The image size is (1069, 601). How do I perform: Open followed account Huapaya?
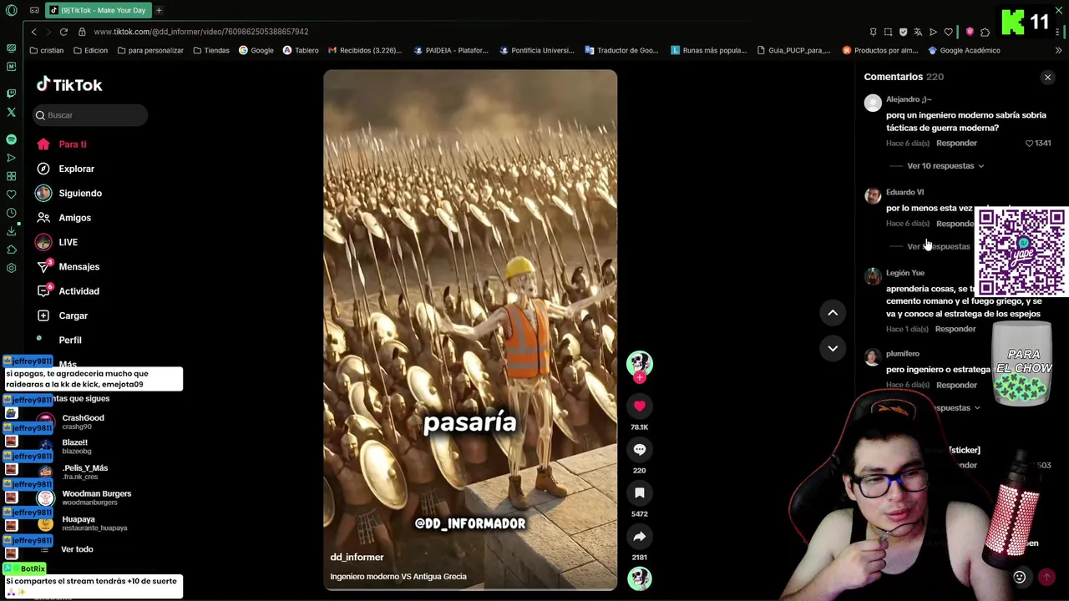[x=94, y=523]
